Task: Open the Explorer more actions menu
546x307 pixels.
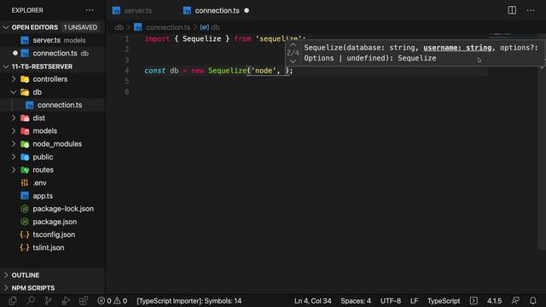Action: click(x=90, y=10)
